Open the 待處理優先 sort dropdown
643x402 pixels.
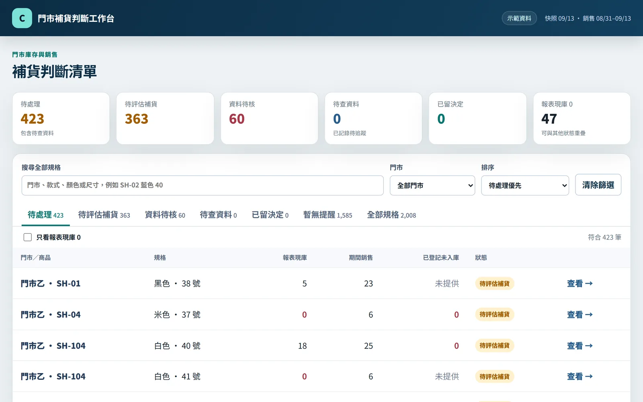(525, 185)
